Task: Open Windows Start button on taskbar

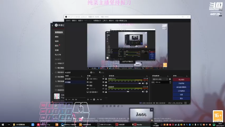Action: pos(3,124)
